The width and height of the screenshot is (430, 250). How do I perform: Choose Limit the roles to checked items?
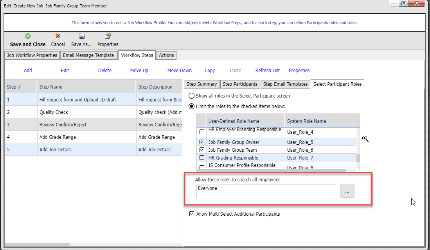192,106
